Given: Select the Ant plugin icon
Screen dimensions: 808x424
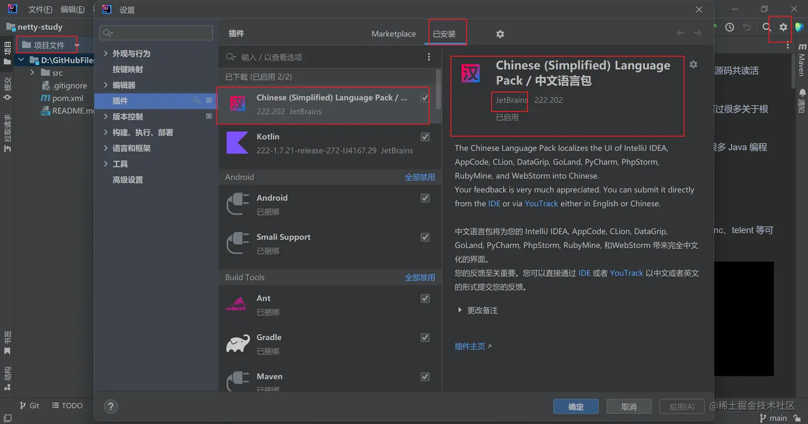Looking at the screenshot, I should 237,304.
